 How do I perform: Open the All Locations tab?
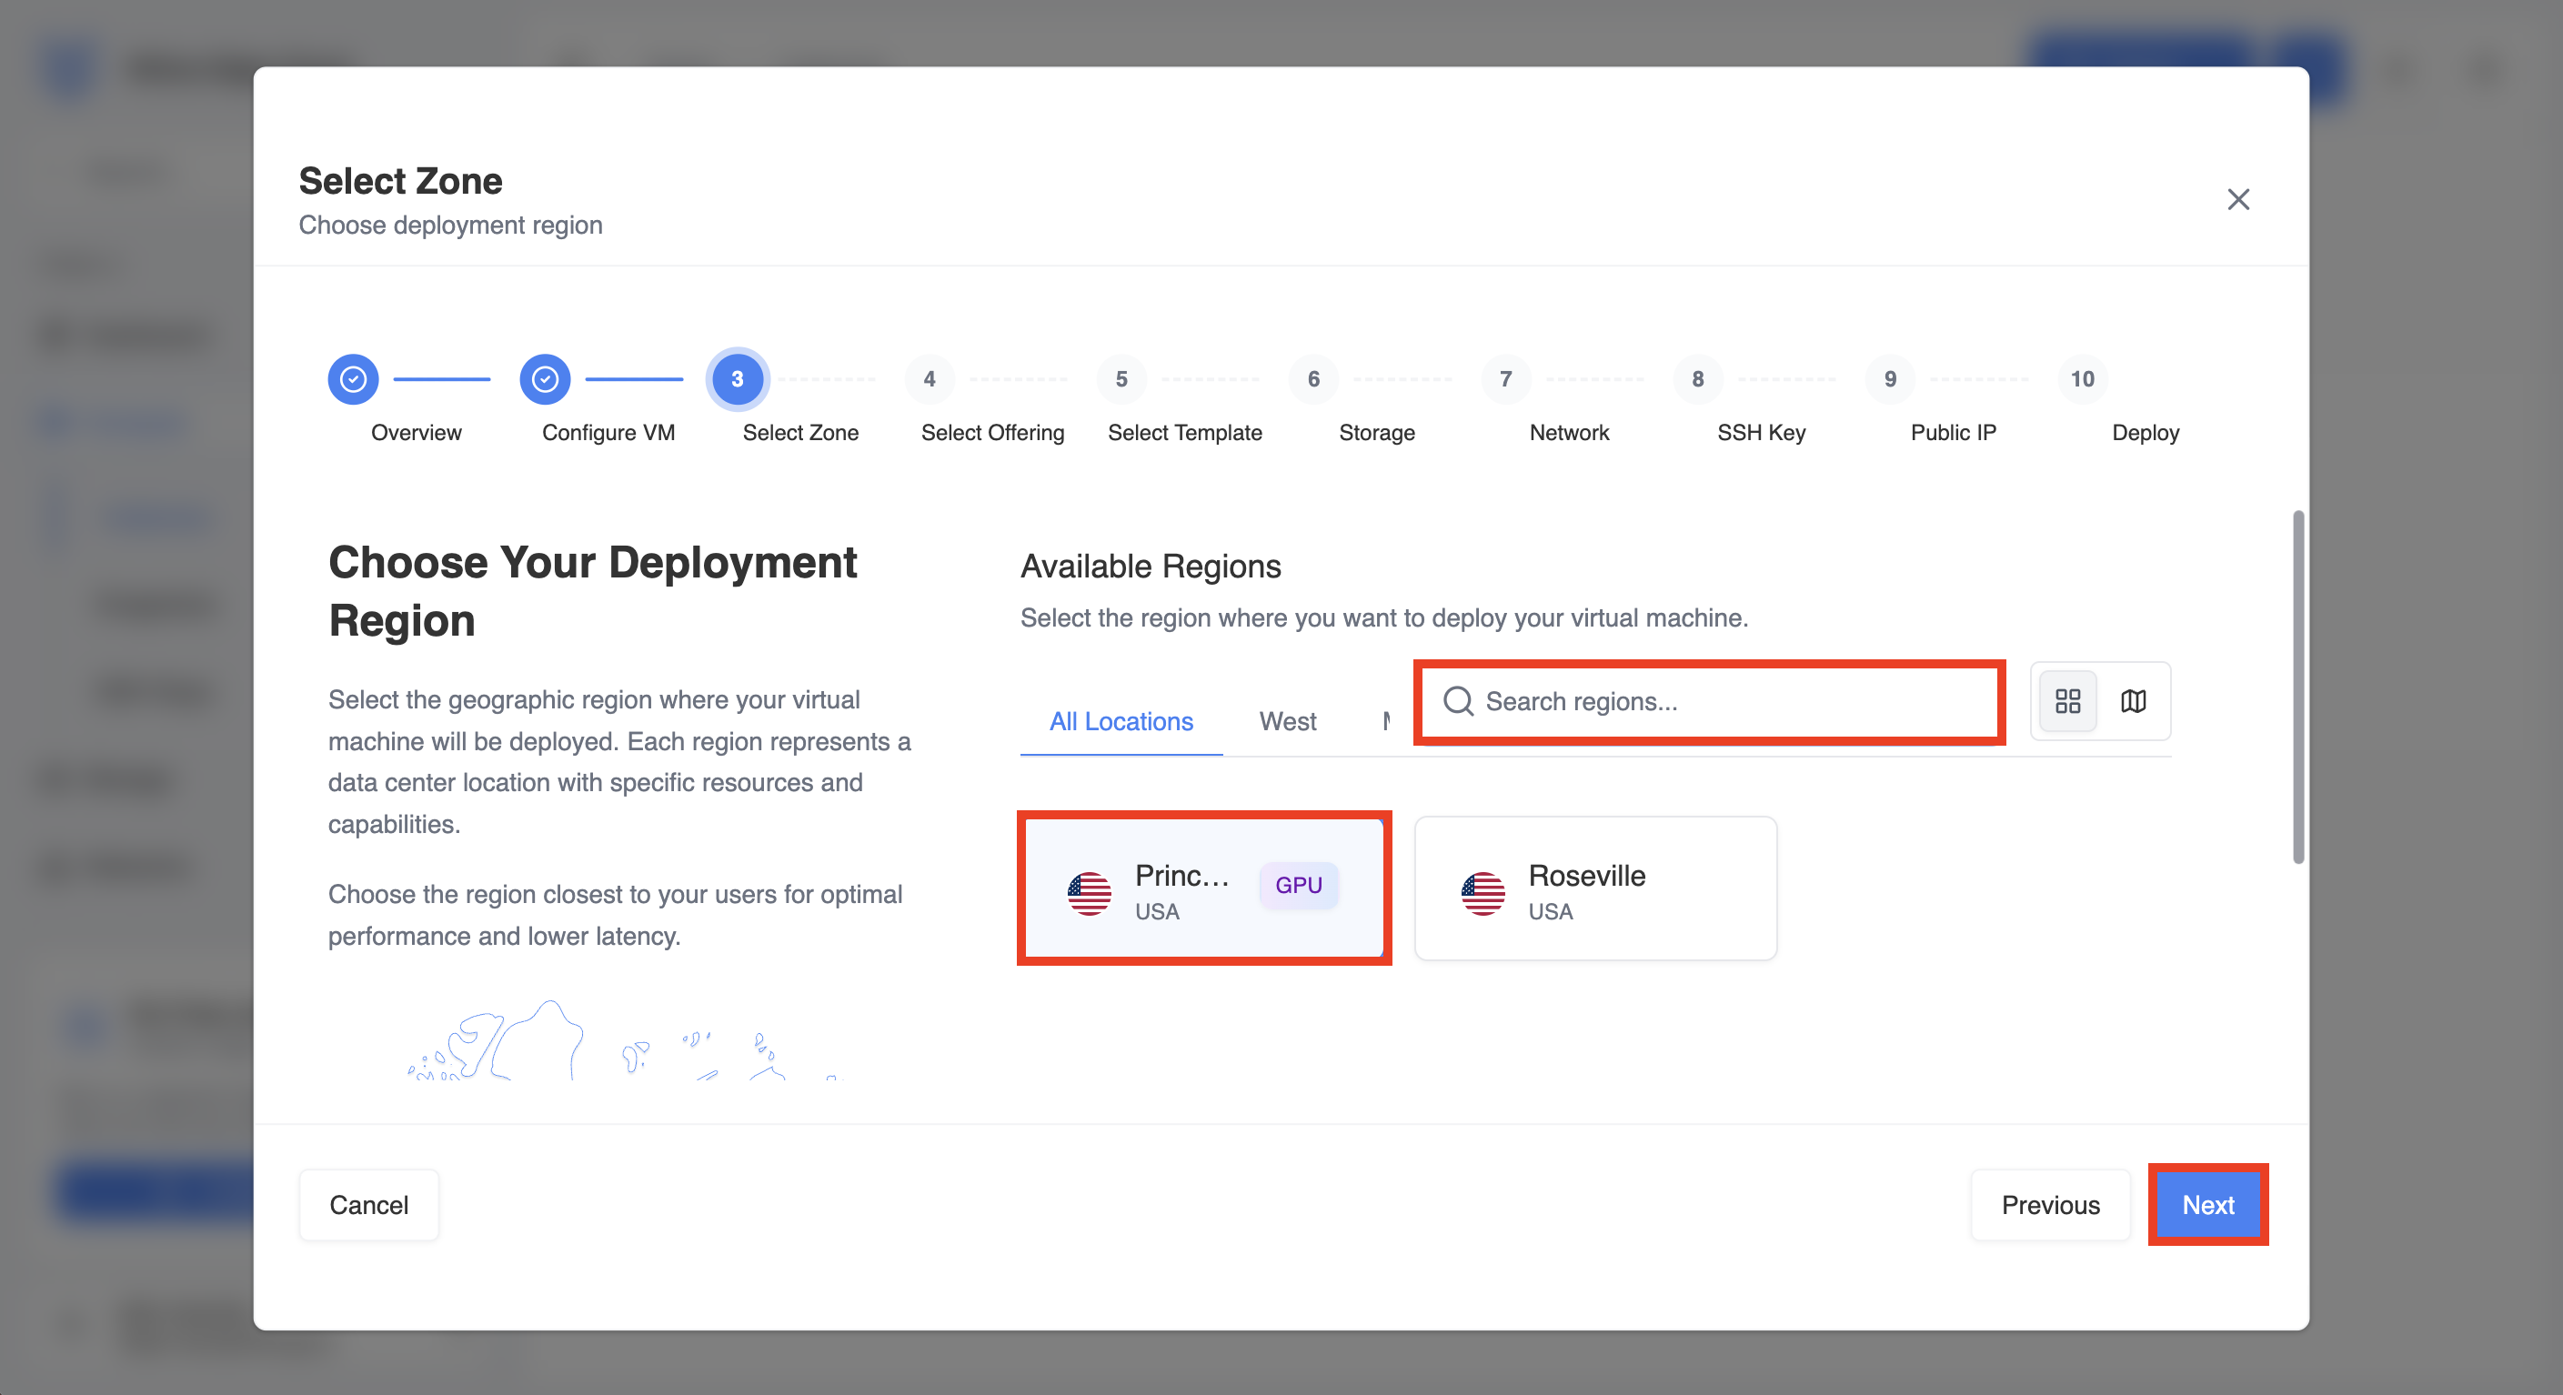1121,721
